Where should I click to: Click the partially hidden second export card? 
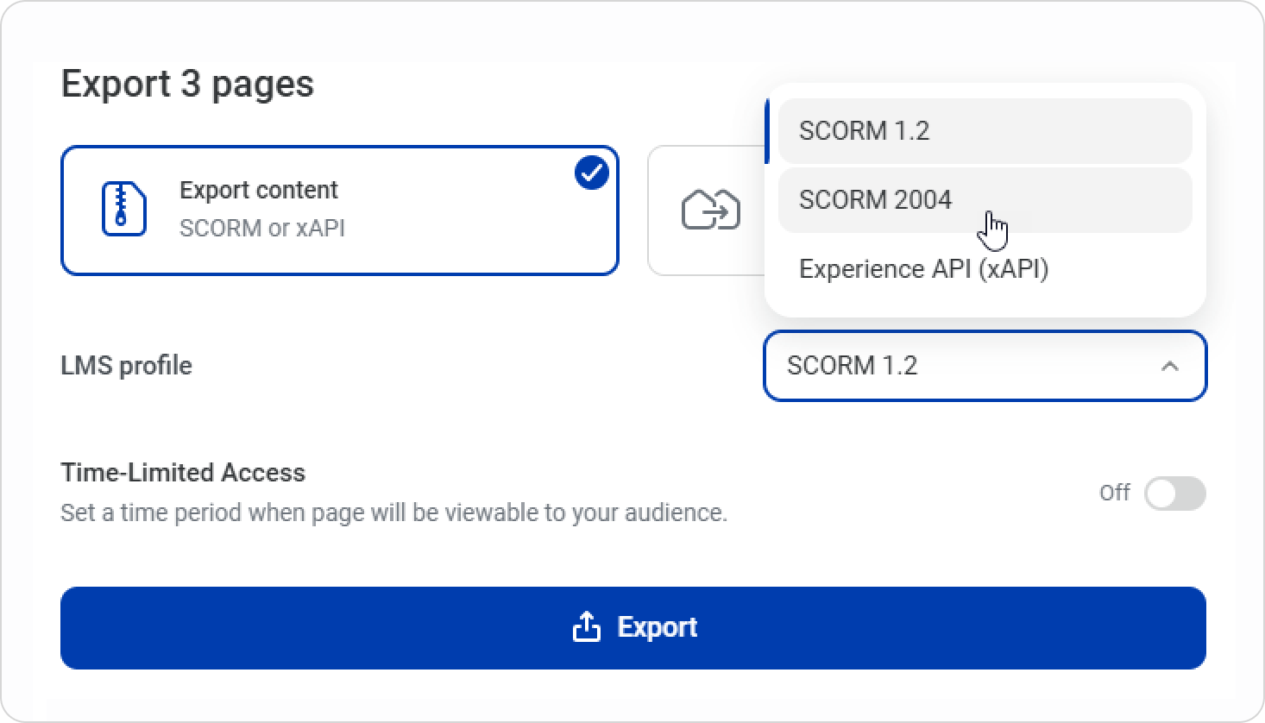pos(703,250)
